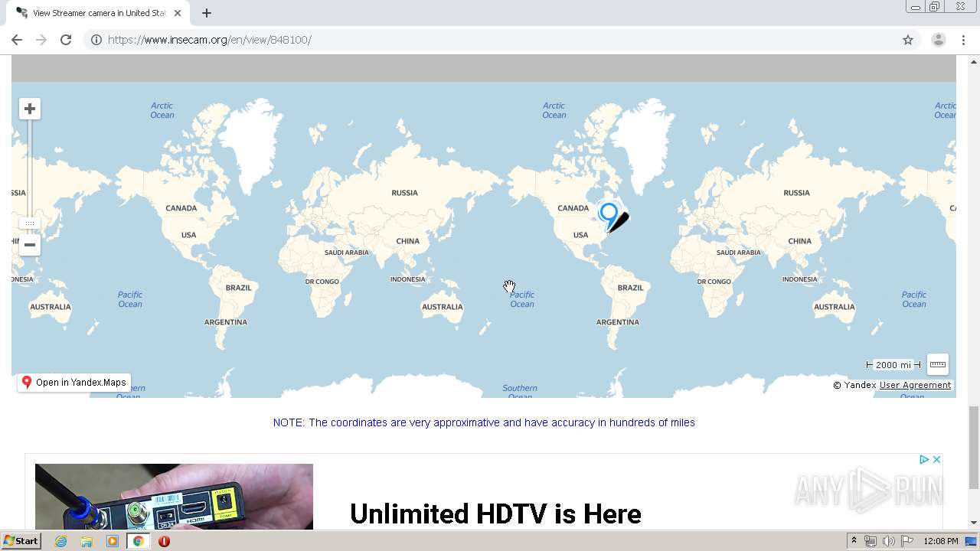980x551 pixels.
Task: Click the left CHINA label on map
Action: click(x=407, y=241)
